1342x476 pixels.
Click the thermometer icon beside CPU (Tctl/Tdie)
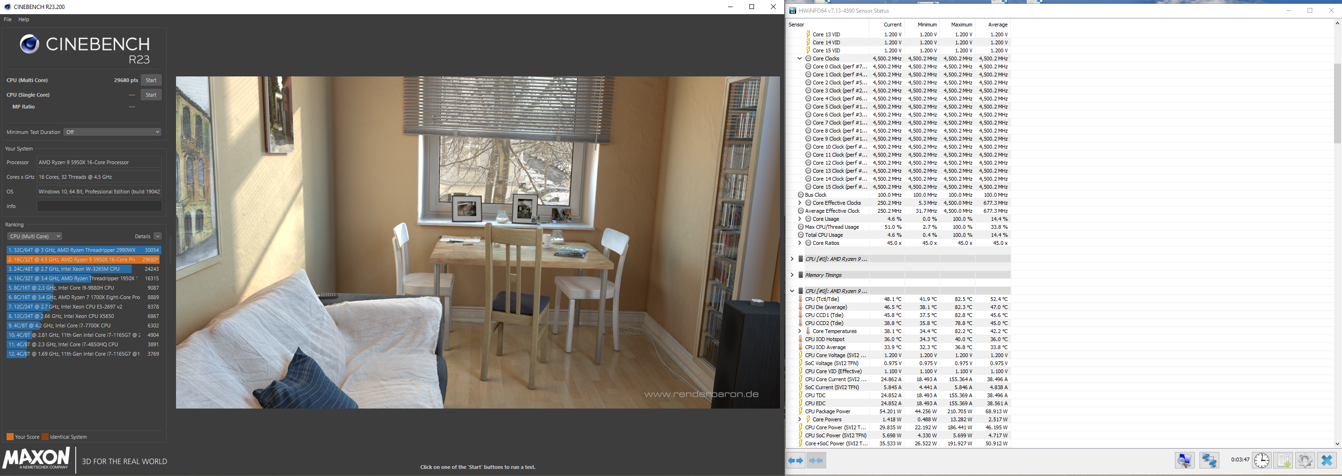pyautogui.click(x=801, y=300)
